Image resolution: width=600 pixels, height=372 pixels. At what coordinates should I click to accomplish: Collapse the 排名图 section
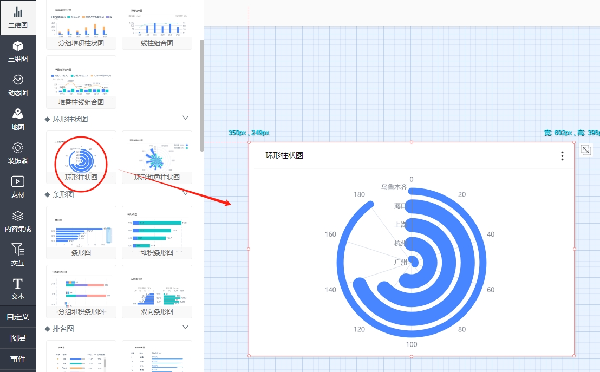[185, 328]
